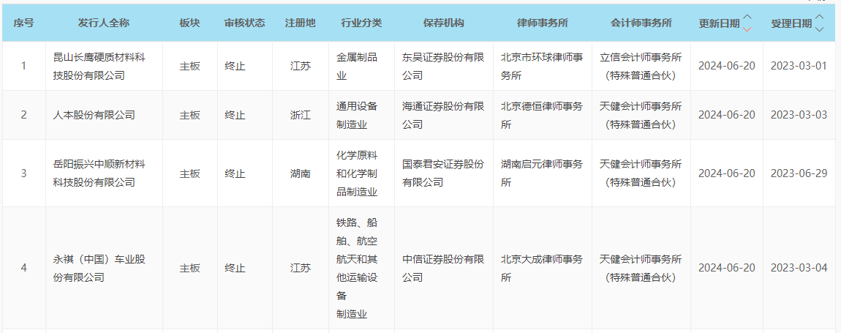Click the 序号 column header
Image resolution: width=841 pixels, height=333 pixels.
(x=23, y=23)
